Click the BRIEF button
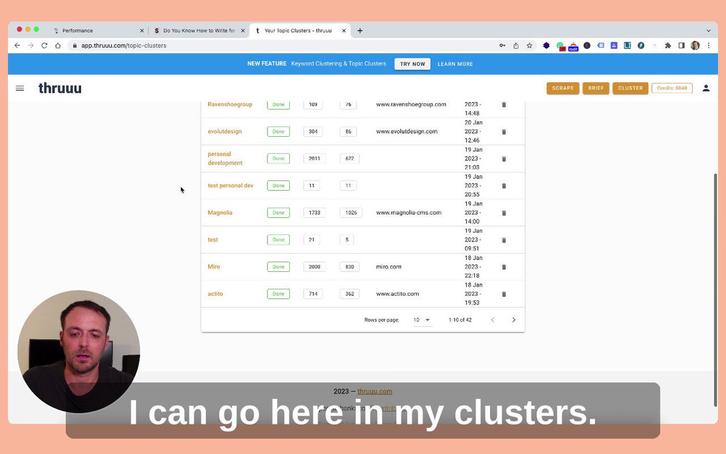The width and height of the screenshot is (726, 454). [x=596, y=88]
